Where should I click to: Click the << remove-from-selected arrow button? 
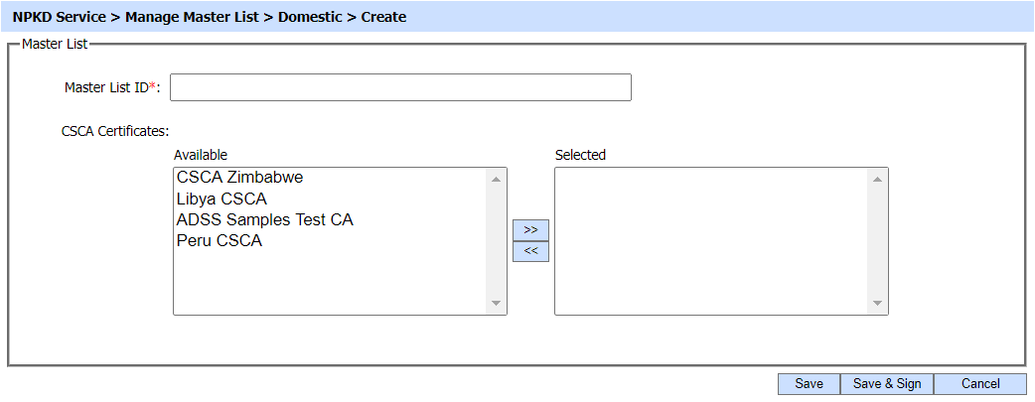coord(530,252)
